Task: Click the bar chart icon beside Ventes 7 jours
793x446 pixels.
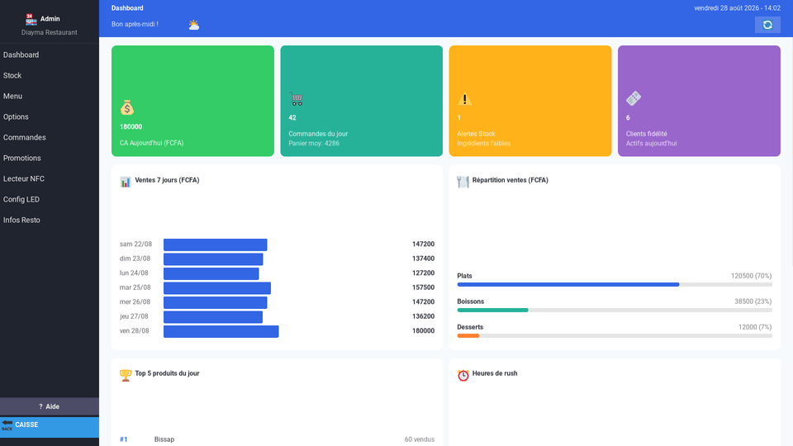Action: pos(126,182)
